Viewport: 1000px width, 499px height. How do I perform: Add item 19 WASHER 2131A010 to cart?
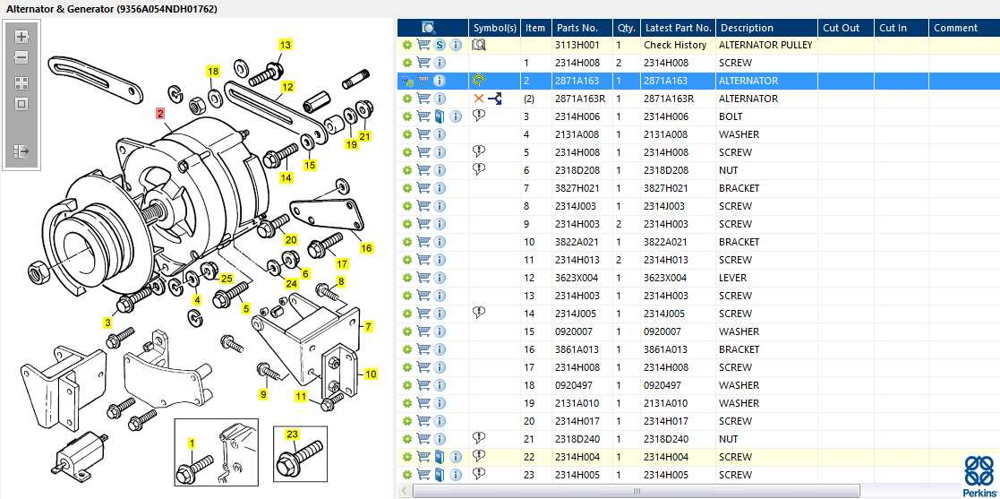423,403
